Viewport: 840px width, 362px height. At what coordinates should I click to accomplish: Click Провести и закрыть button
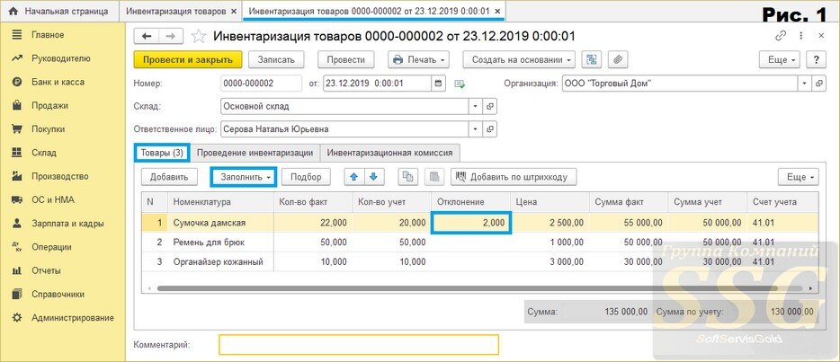pos(188,59)
